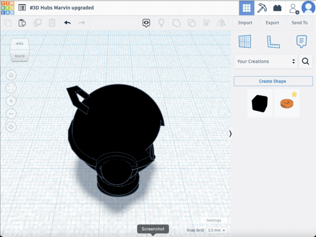Select the black cube shape thumbnail

[260, 103]
